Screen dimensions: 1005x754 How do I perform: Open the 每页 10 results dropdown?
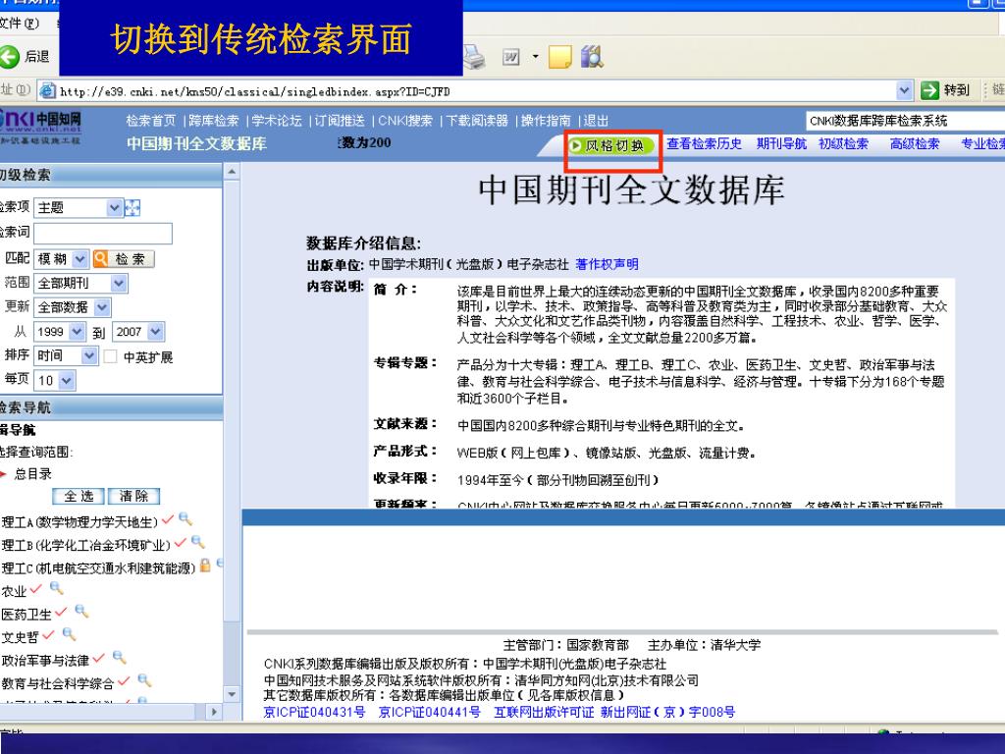pos(68,380)
